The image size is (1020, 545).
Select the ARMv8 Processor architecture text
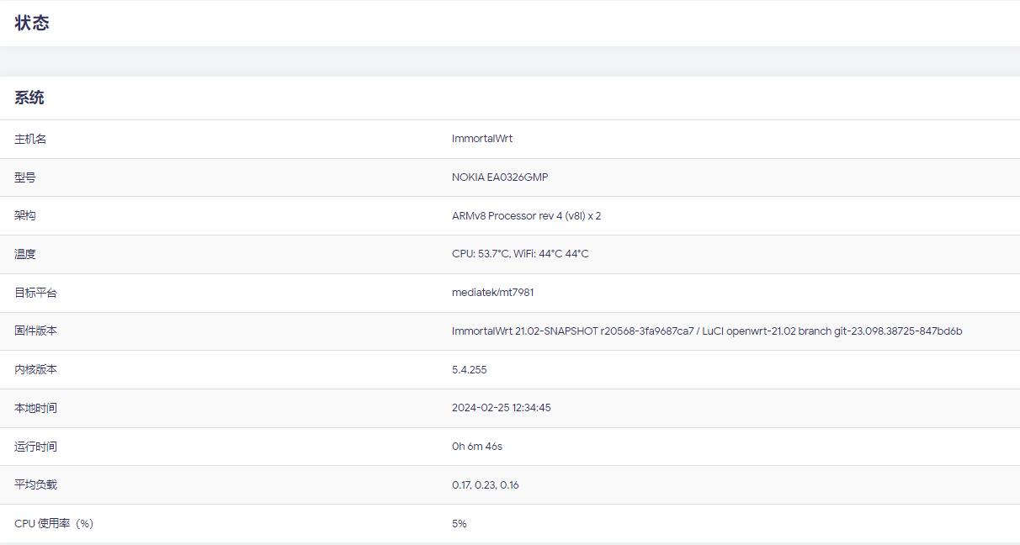click(526, 216)
